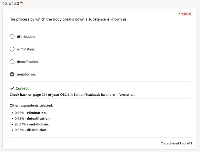
Task: Click the 'distribution.' option label text
Action: (26, 37)
